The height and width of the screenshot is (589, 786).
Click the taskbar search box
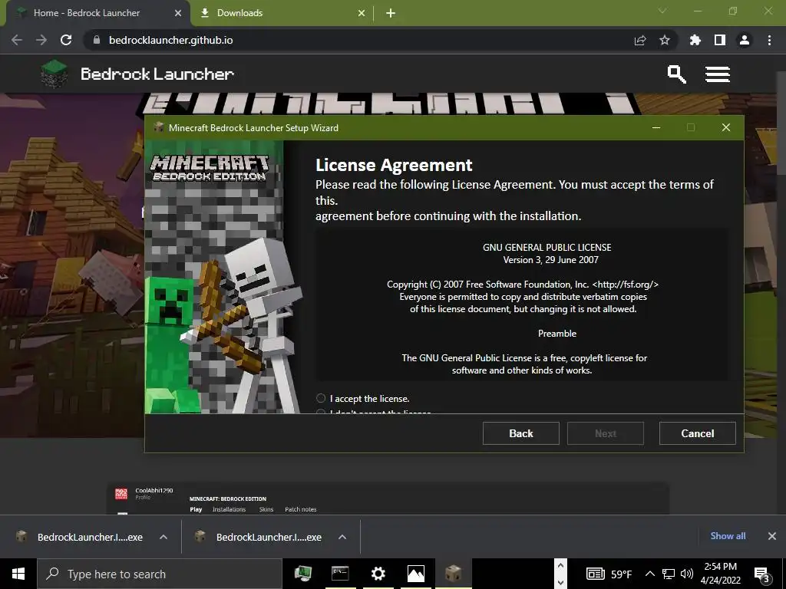[160, 574]
